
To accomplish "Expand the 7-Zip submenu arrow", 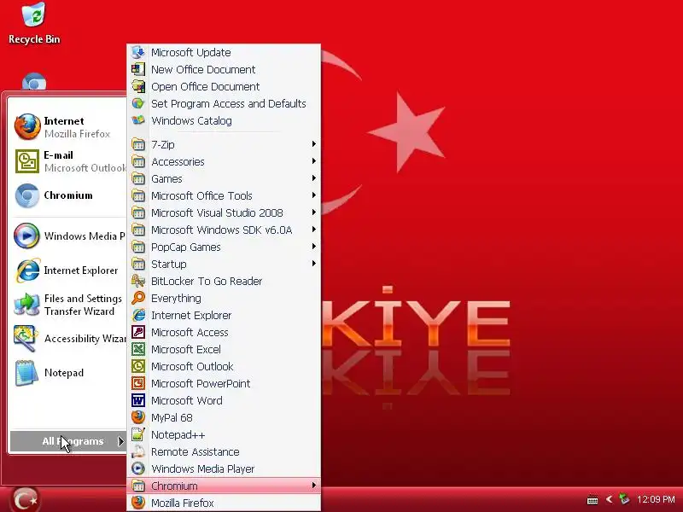I will point(313,143).
